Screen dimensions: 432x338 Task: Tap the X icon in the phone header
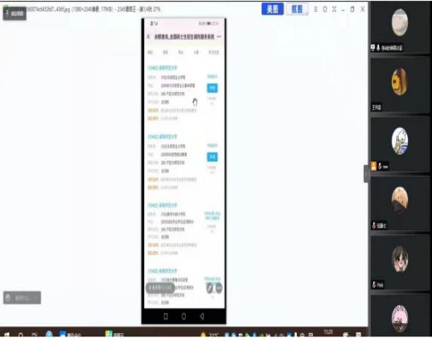[148, 36]
